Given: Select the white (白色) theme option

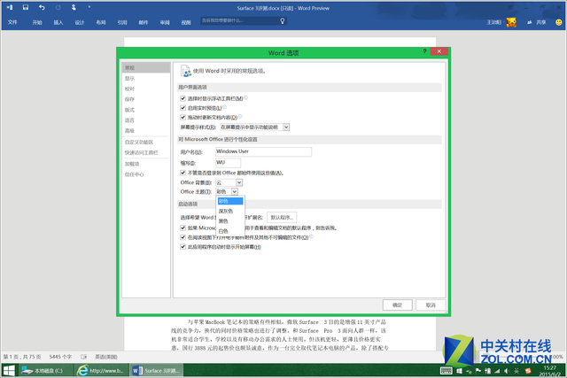Looking at the screenshot, I should pos(230,231).
